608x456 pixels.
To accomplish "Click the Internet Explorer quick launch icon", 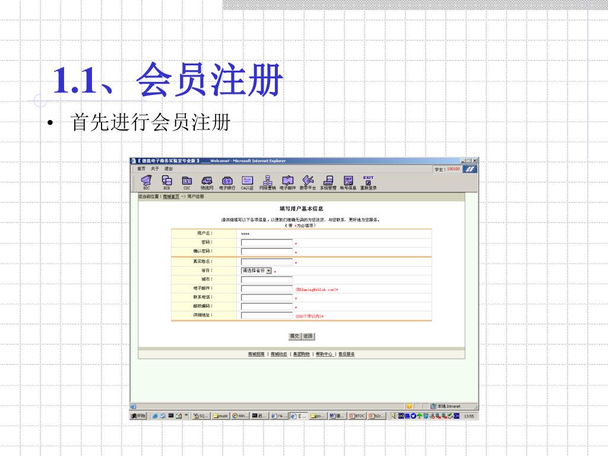I will coord(155,416).
